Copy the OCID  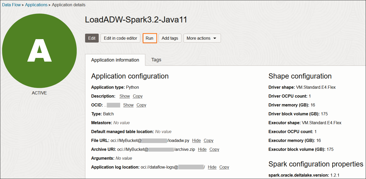click(x=141, y=105)
